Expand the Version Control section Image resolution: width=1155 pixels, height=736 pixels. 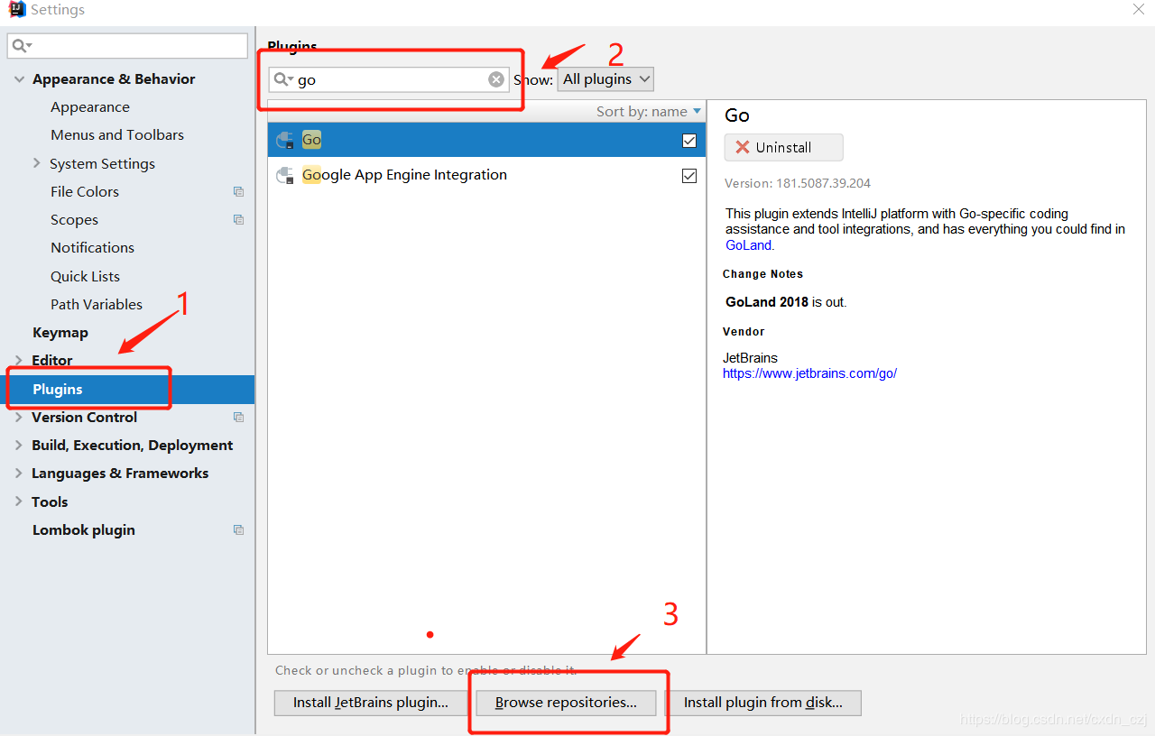pyautogui.click(x=19, y=417)
